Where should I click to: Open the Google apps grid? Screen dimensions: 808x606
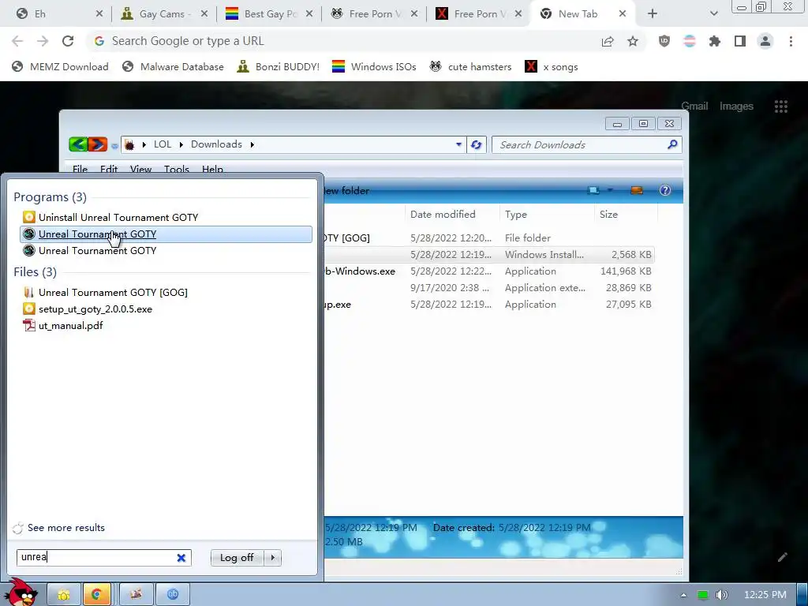coord(780,107)
